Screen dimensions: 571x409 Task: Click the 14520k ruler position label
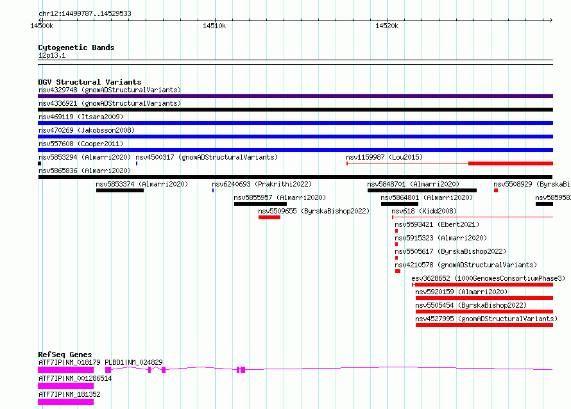[x=387, y=26]
